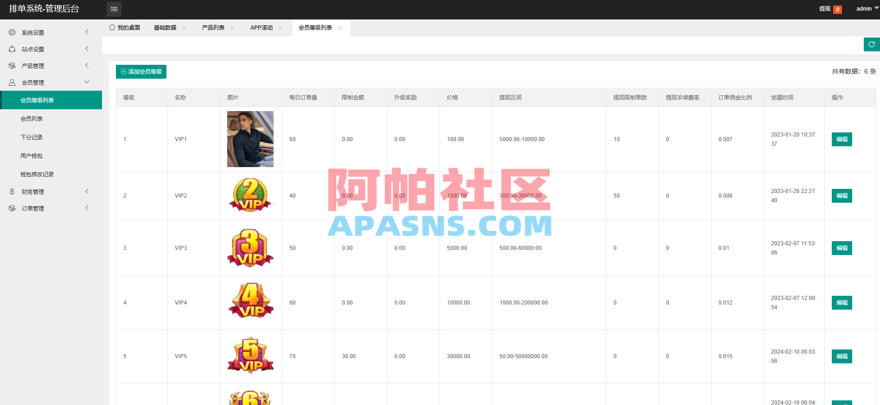
Task: Click the 2023-02-07 12:00:54 date cell
Action: pyautogui.click(x=794, y=303)
